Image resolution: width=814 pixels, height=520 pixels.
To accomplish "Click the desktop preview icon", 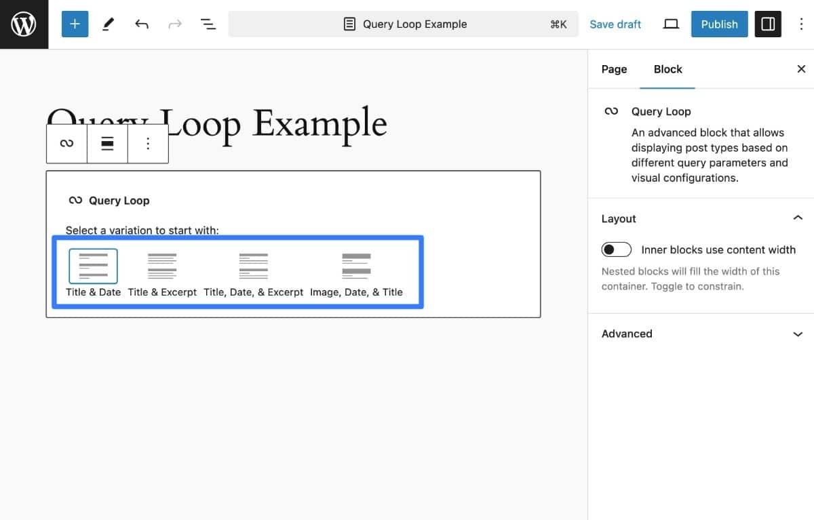I will pos(670,24).
